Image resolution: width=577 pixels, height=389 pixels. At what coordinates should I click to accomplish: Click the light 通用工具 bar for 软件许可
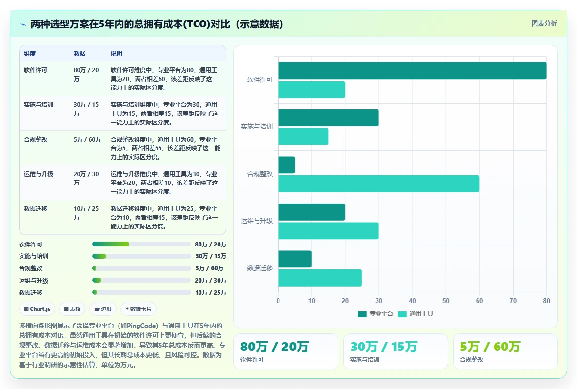click(x=312, y=89)
